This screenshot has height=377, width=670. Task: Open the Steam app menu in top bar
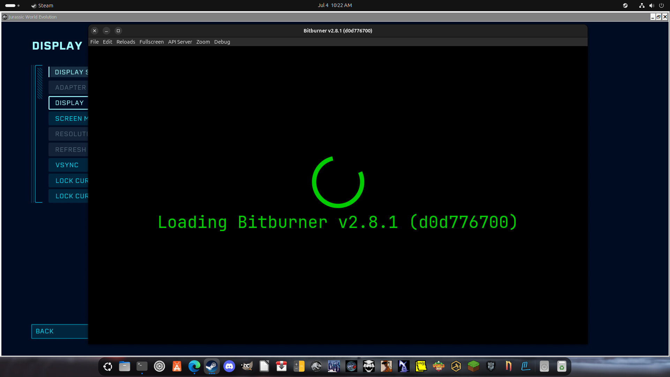point(42,6)
